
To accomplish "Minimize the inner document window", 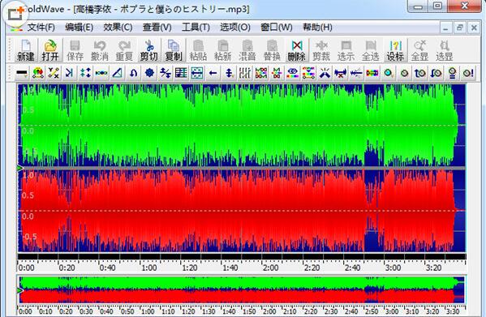I will 445,28.
